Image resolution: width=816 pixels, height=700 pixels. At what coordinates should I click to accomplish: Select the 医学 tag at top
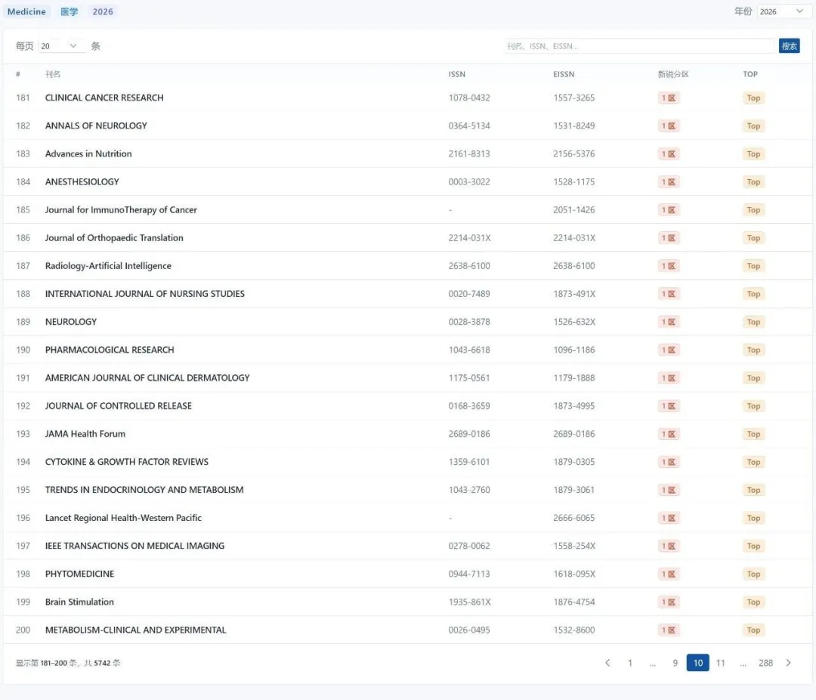70,11
